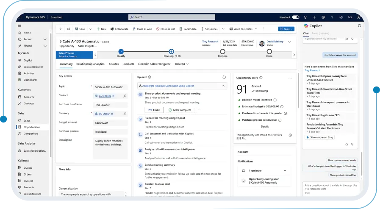Click the Currency field search icon
Screen dimensions: 380x209
pyautogui.click(x=125, y=114)
